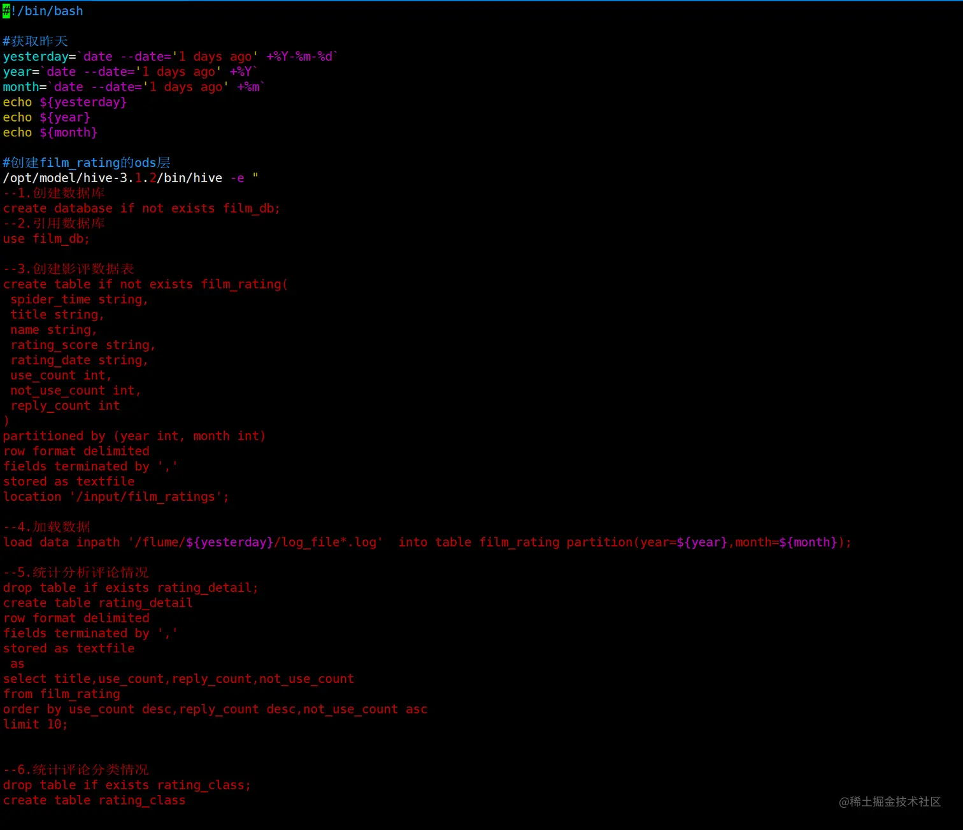Click the second 'row format delimited' line
Screen dimensions: 963x830
pyautogui.click(x=76, y=619)
